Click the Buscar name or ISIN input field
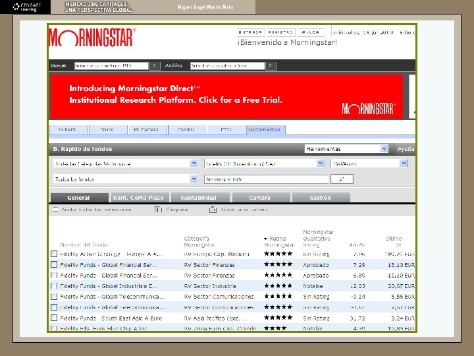 point(111,66)
